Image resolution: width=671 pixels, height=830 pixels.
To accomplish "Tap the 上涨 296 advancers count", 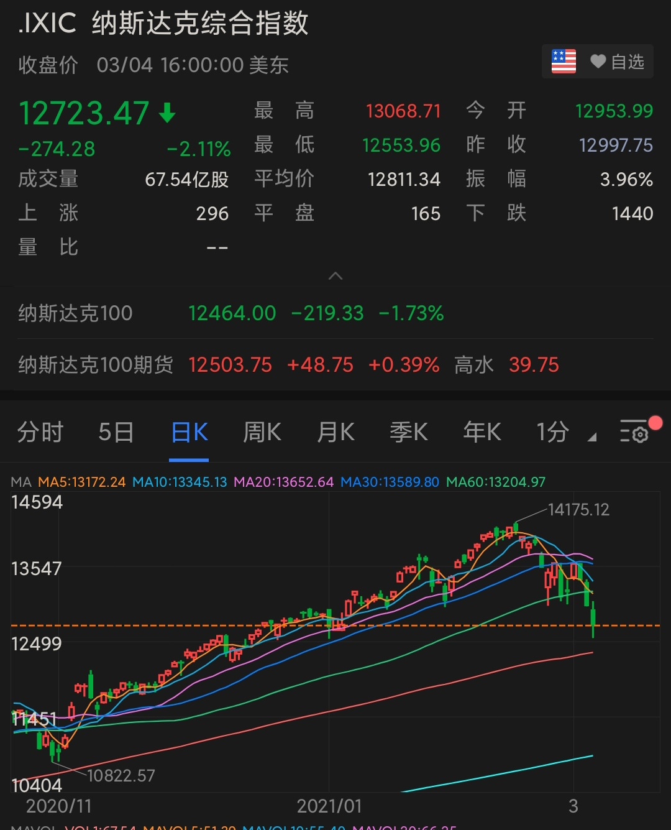I will coord(212,214).
